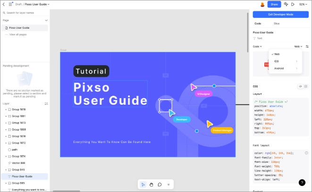The height and width of the screenshot is (192, 312).
Task: Click Exit Developer Mode button
Action: [x=280, y=15]
